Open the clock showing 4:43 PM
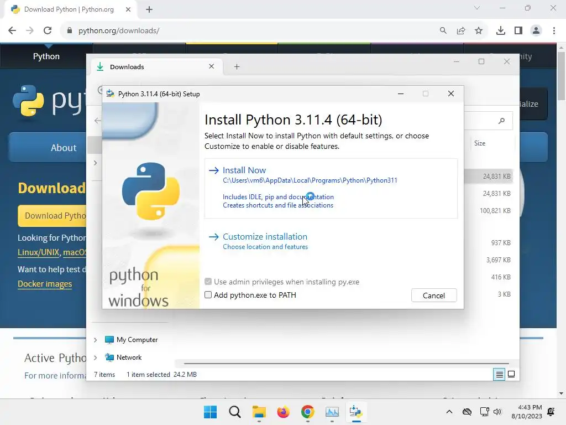This screenshot has height=425, width=566. coord(527,412)
